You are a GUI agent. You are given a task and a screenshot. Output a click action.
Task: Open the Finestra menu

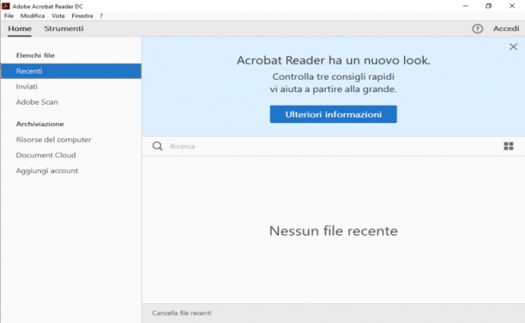click(82, 15)
